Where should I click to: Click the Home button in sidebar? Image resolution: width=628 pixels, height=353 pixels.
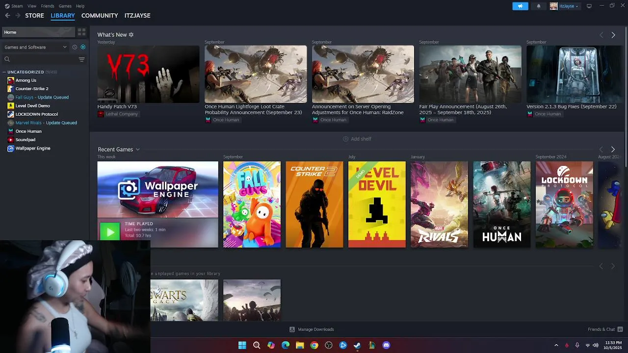38,32
